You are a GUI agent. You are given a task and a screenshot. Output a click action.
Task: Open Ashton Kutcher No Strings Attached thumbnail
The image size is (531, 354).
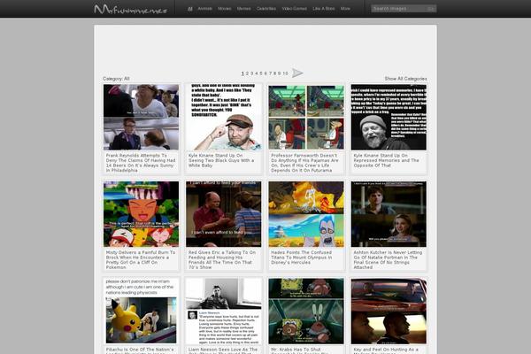(x=389, y=214)
